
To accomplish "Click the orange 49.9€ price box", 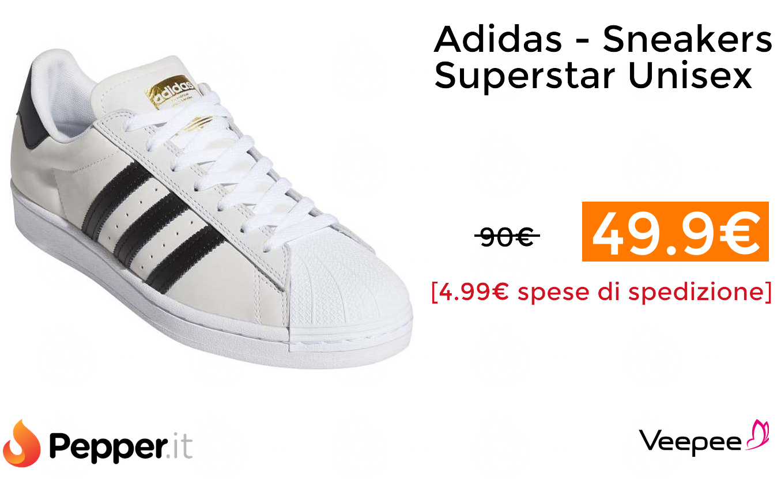I will coord(675,232).
